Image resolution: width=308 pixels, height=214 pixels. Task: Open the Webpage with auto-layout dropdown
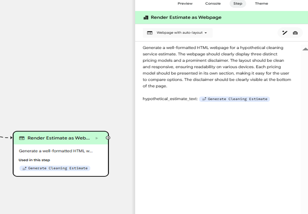pyautogui.click(x=178, y=33)
